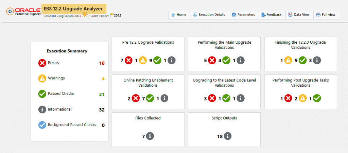This screenshot has width=348, height=153.
Task: Click the Passed Checks count 31
Action: pos(102,94)
